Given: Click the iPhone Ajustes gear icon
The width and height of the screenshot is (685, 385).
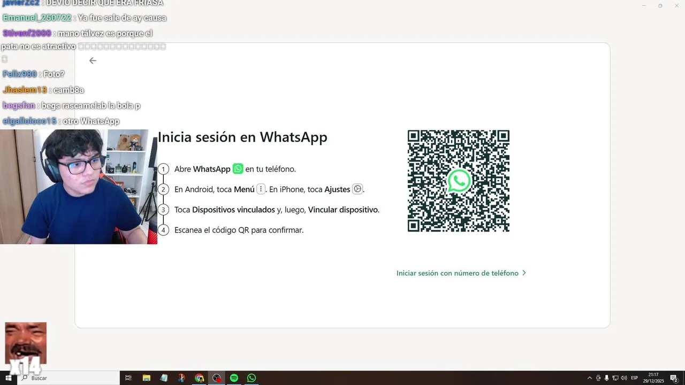Looking at the screenshot, I should 357,189.
